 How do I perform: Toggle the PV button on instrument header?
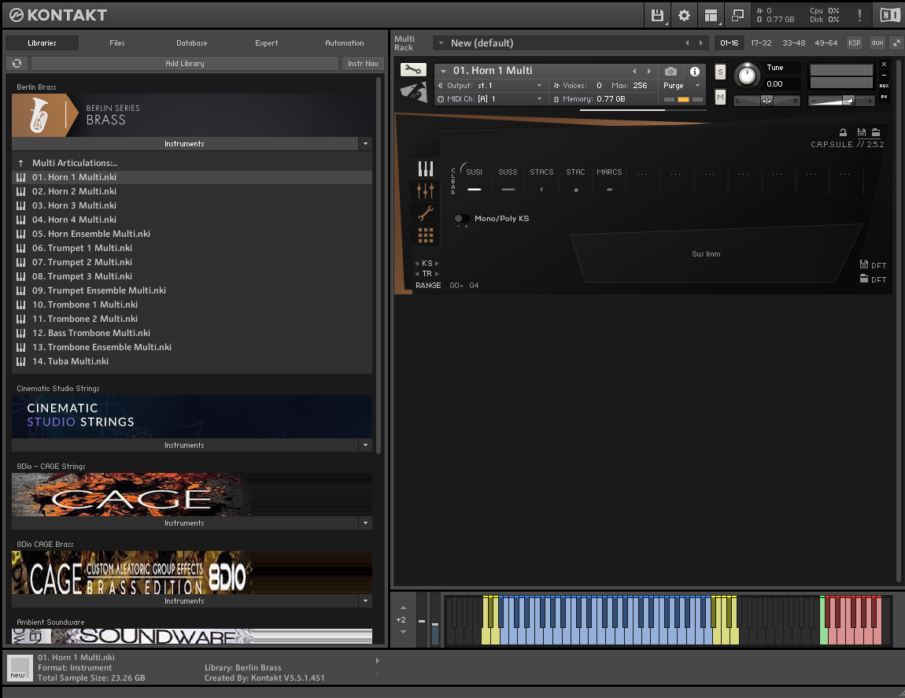[885, 97]
